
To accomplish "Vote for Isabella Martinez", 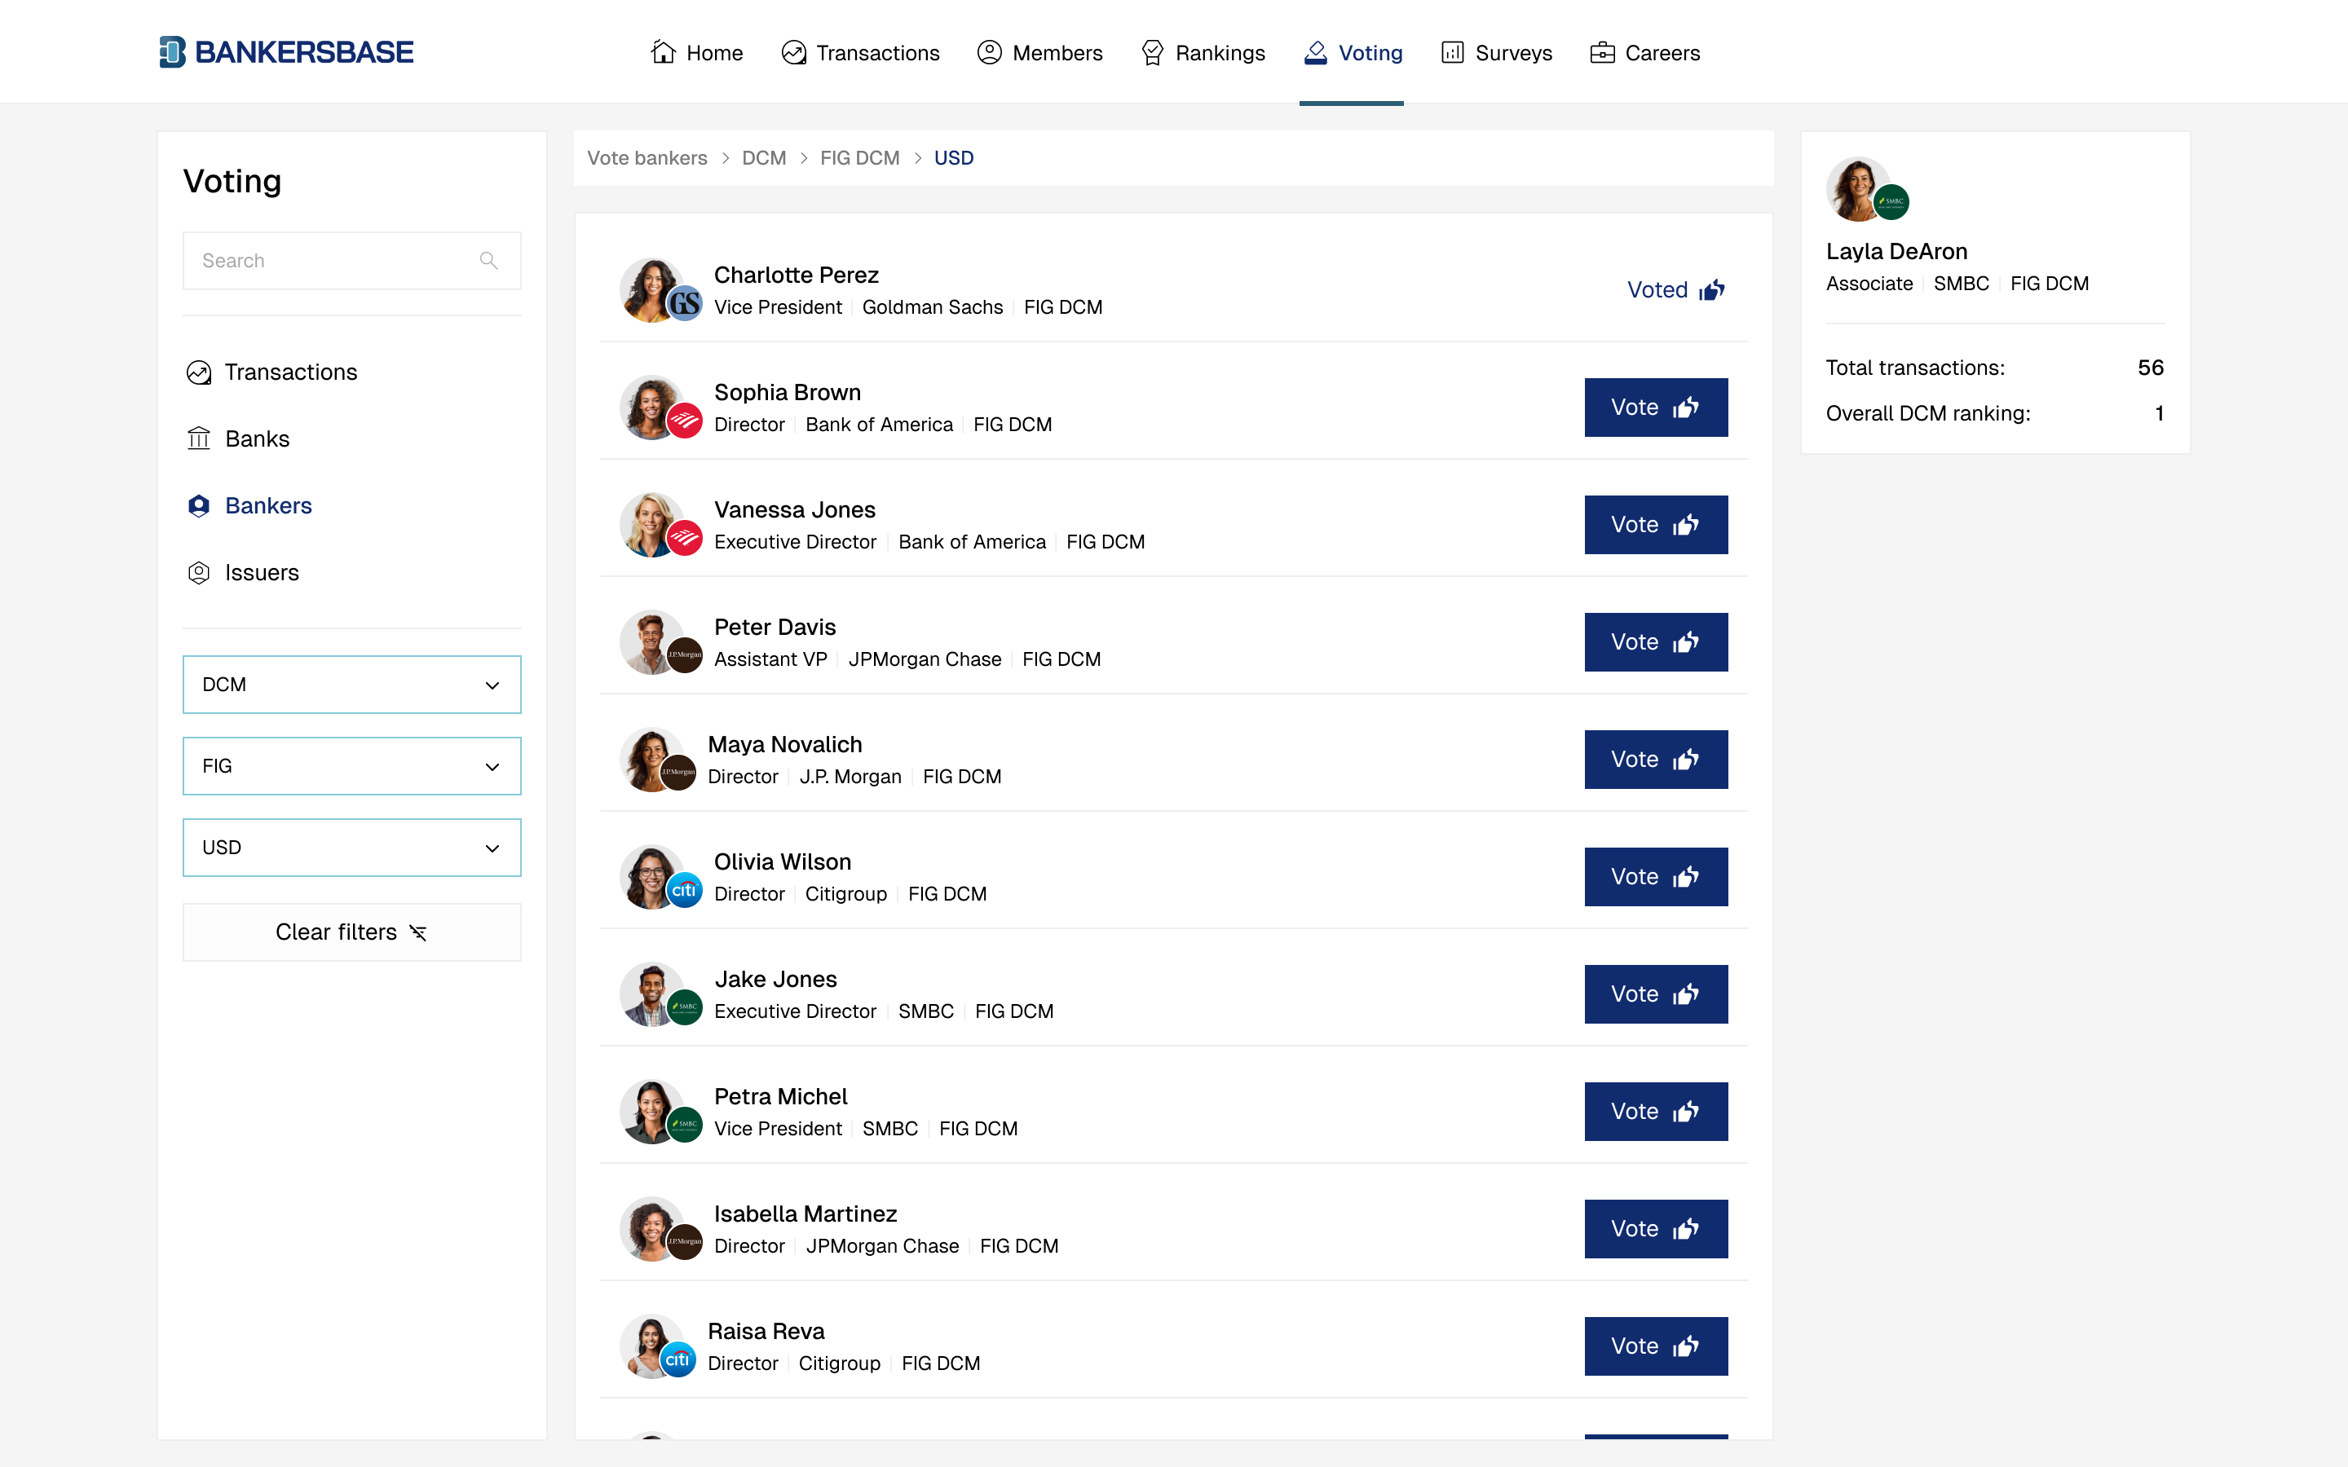I will pos(1656,1229).
